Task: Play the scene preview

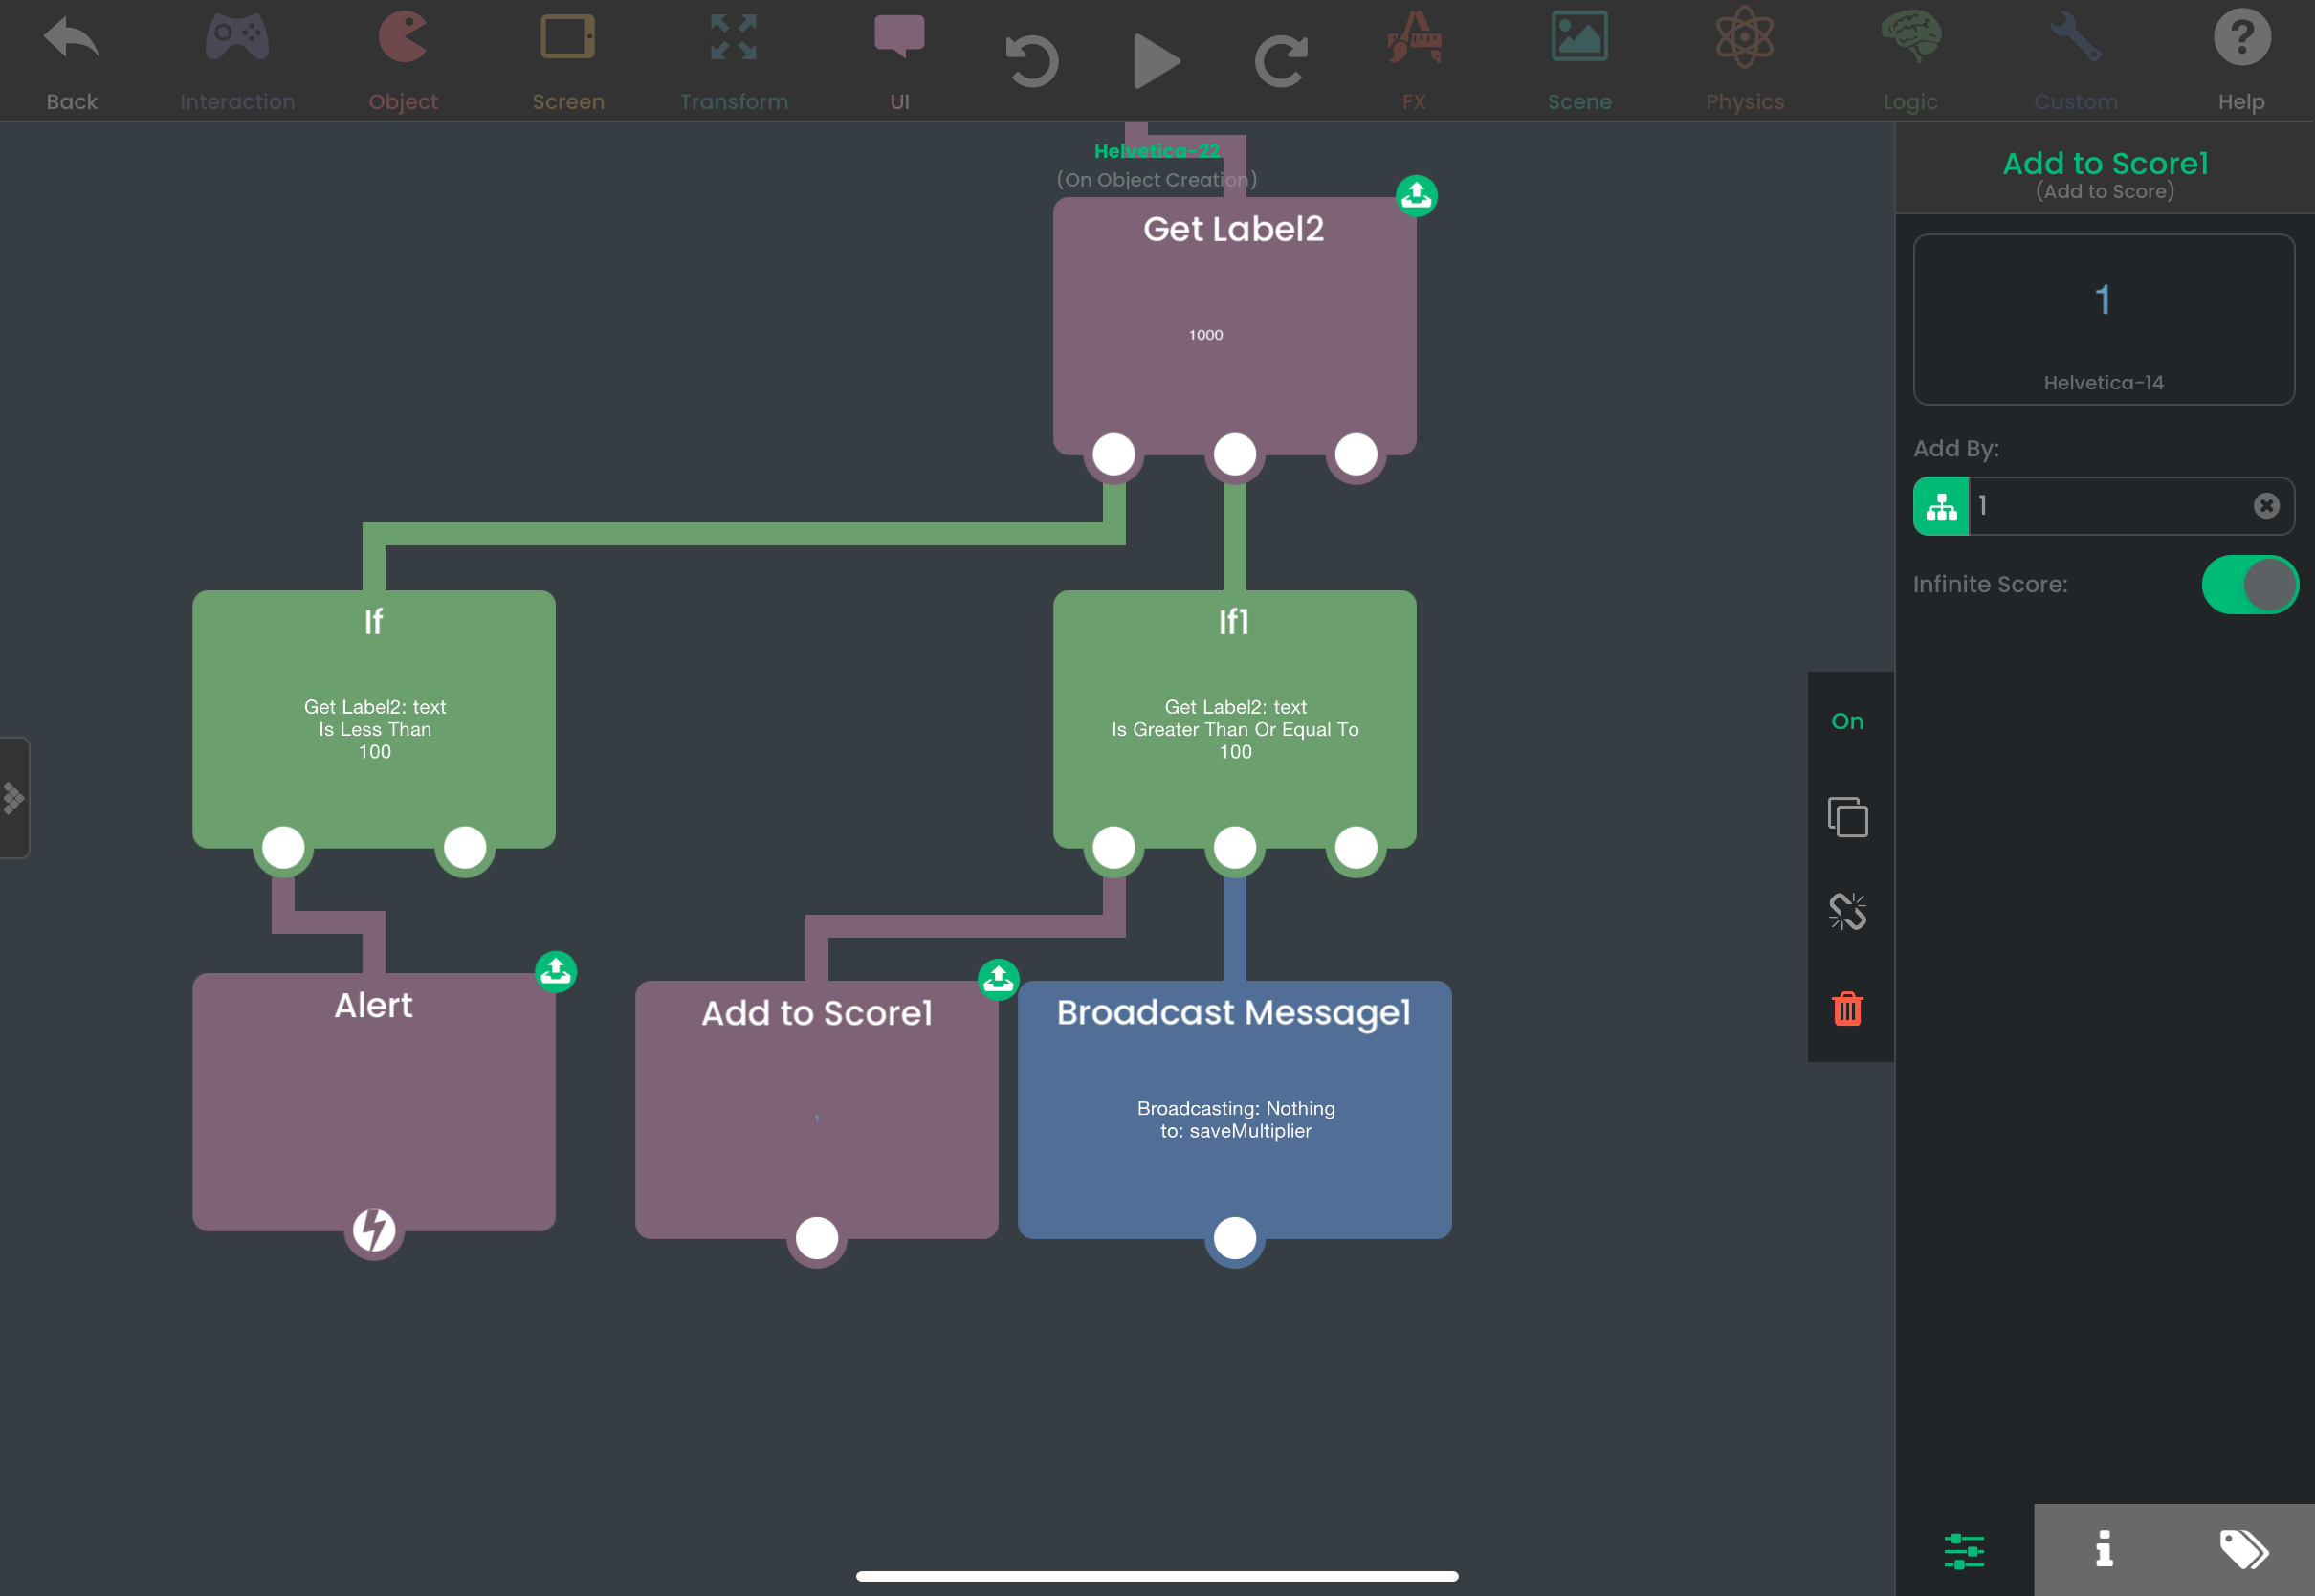Action: click(x=1157, y=61)
